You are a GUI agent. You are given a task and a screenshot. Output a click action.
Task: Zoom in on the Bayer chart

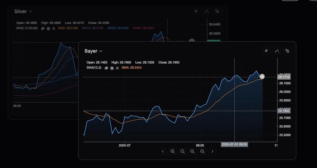tap(173, 152)
